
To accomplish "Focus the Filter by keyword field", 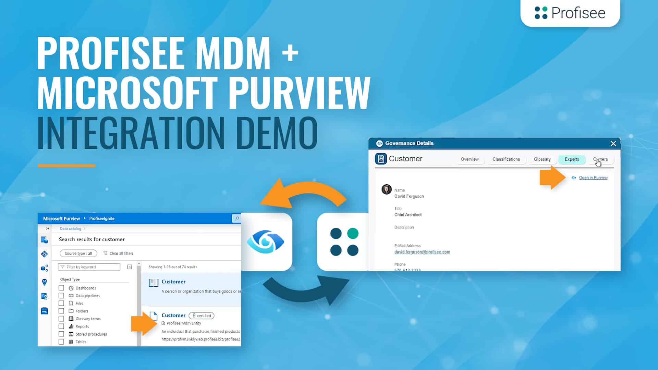I will pos(89,267).
